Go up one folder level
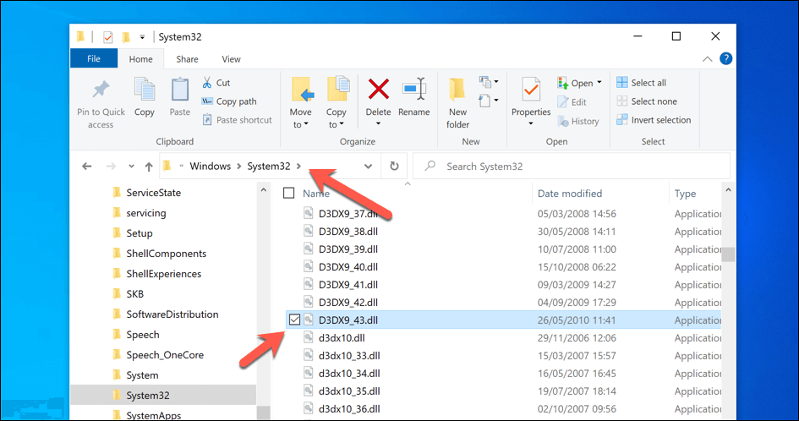The height and width of the screenshot is (421, 799). click(x=149, y=167)
